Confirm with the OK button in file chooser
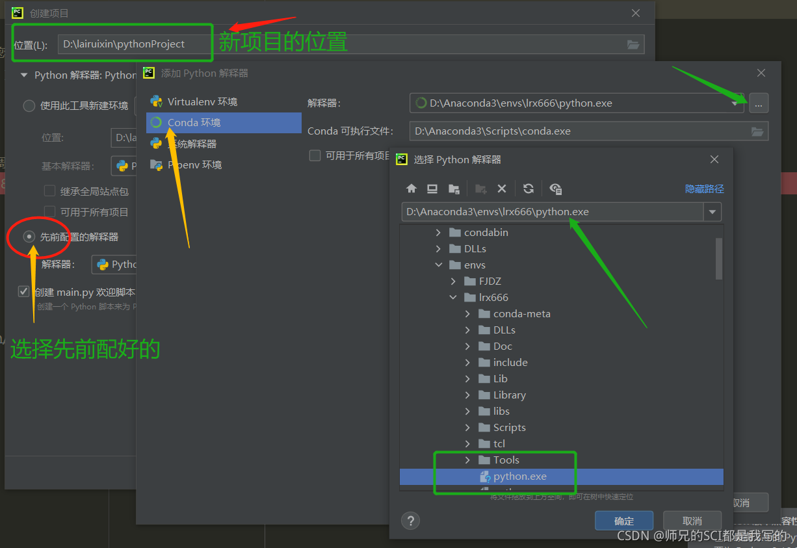 pos(624,521)
